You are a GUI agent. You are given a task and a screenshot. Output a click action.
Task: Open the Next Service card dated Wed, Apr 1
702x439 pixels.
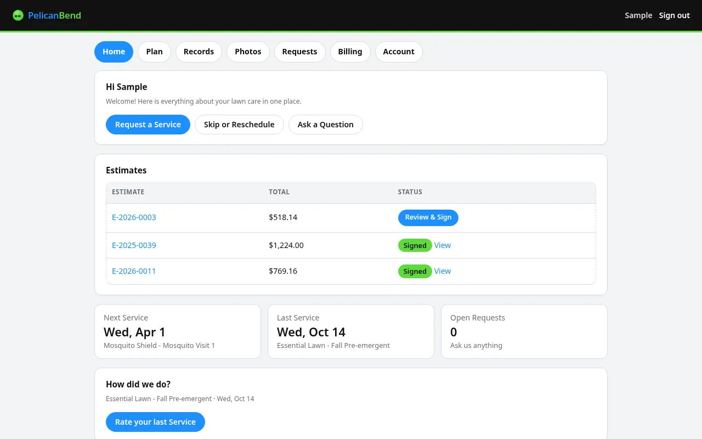point(178,331)
